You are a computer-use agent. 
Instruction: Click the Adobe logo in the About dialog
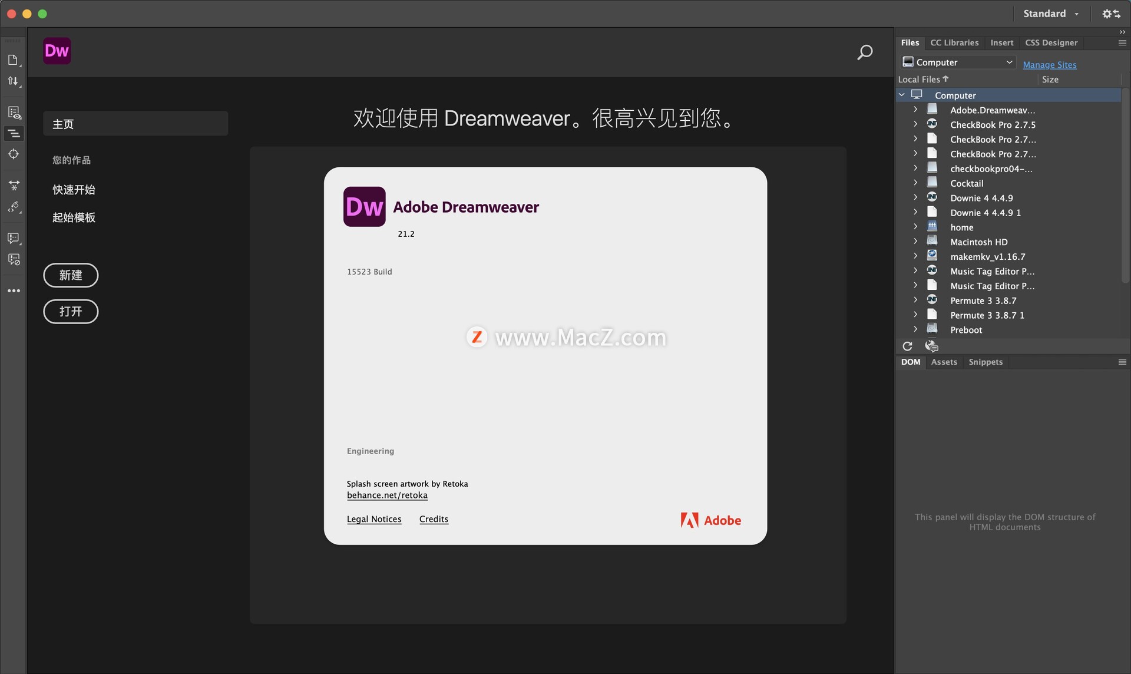pyautogui.click(x=711, y=520)
